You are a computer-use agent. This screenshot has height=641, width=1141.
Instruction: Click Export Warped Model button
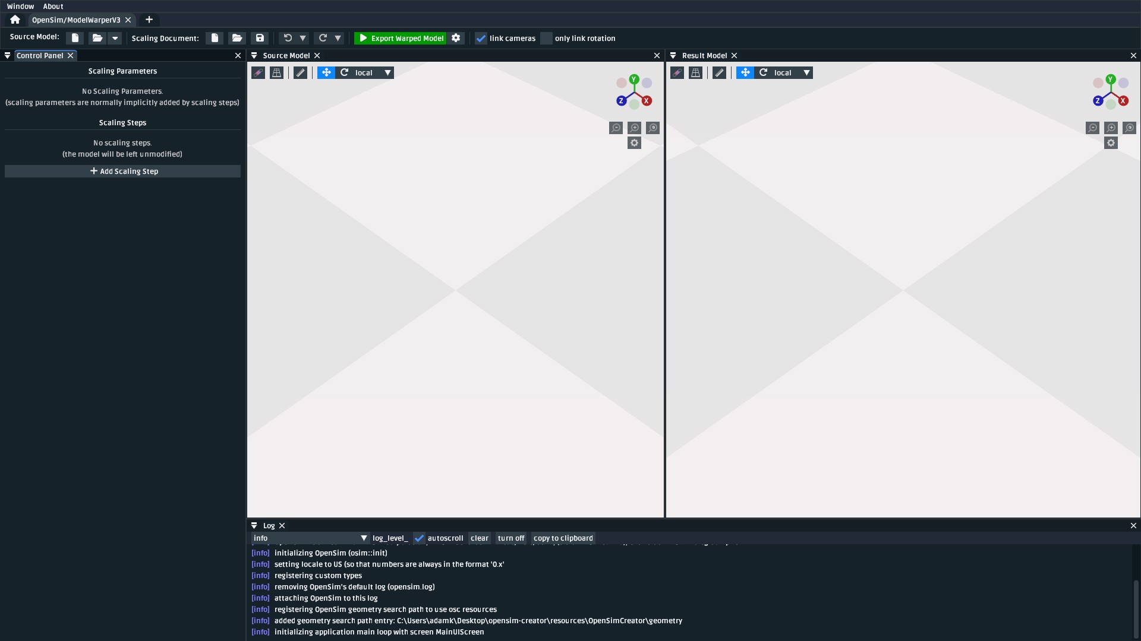click(x=401, y=38)
